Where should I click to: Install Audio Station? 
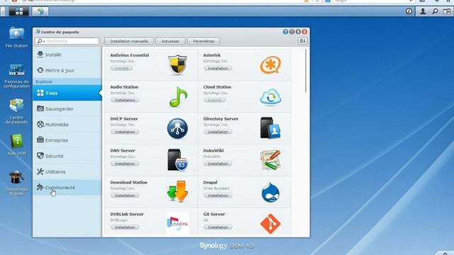coord(125,100)
